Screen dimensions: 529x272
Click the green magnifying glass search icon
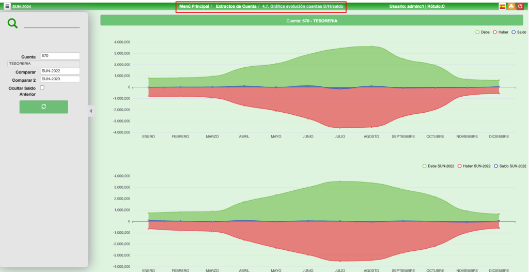[x=13, y=23]
